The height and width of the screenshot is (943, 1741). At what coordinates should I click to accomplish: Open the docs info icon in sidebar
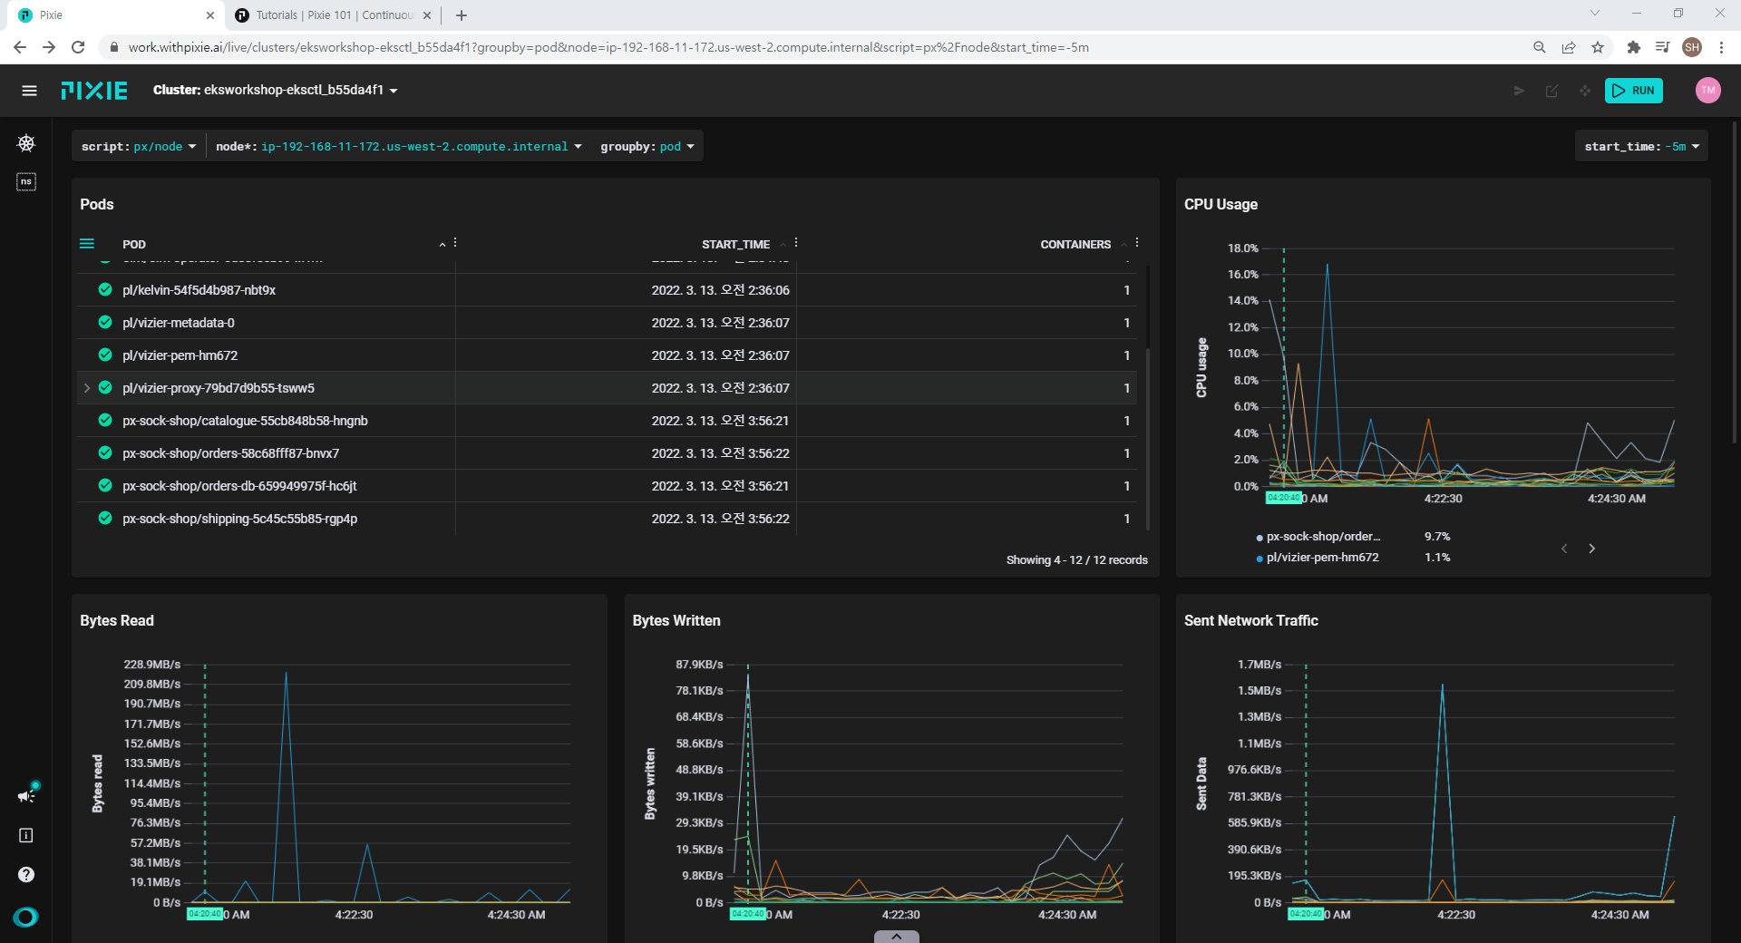26,835
